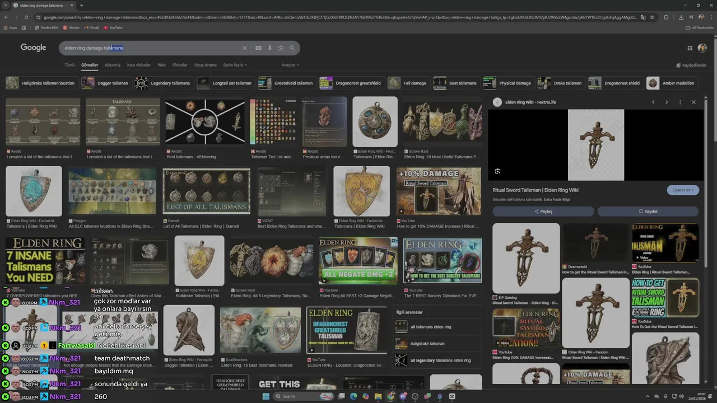
Task: Click the magnifier search submit icon
Action: click(x=292, y=48)
